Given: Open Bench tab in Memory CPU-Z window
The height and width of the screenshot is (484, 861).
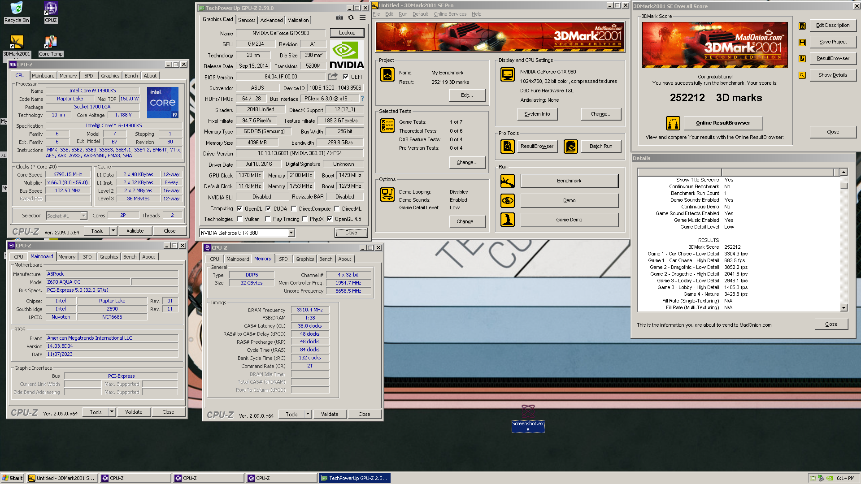Looking at the screenshot, I should click(x=326, y=259).
